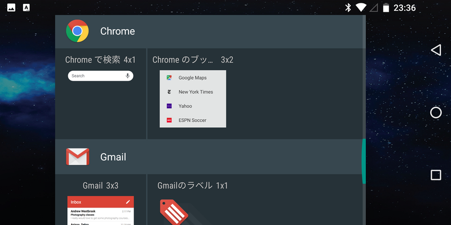
Task: Tap the 'Chrome で検索 4x1' label
Action: coord(100,60)
